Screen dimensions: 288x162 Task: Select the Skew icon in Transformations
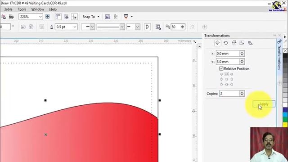coord(250,43)
